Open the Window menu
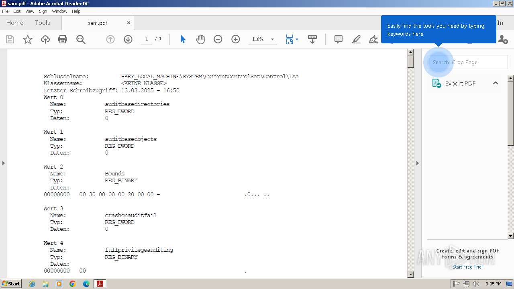The image size is (514, 289). tap(59, 11)
